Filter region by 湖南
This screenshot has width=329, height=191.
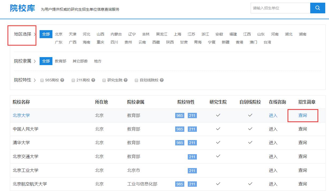pos(303,34)
